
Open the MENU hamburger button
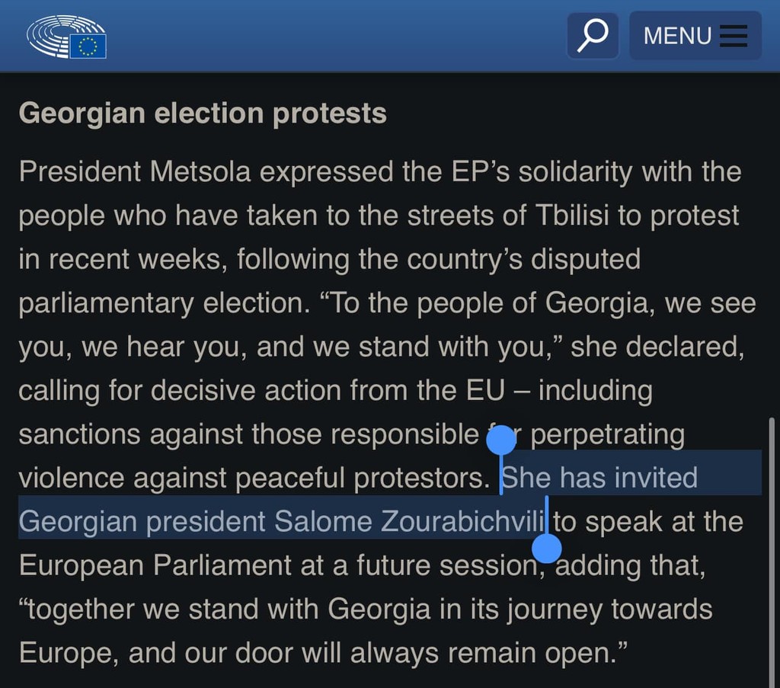pyautogui.click(x=695, y=36)
